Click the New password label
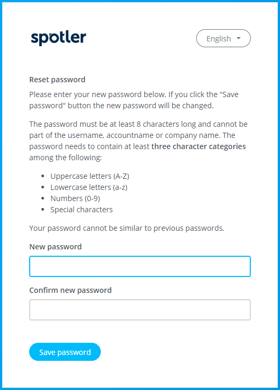 pos(56,247)
